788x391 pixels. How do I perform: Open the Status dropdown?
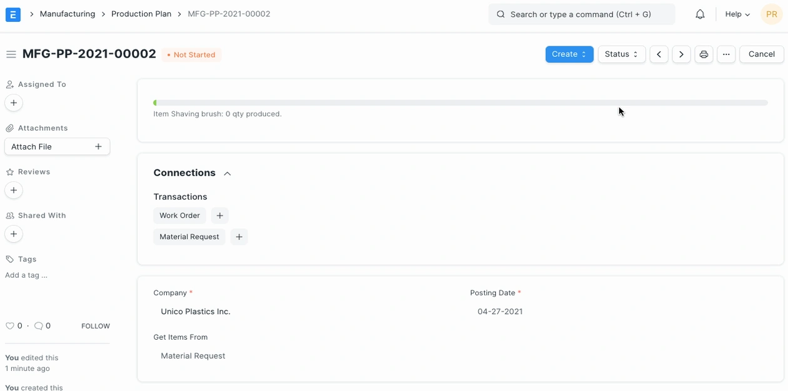click(x=621, y=54)
